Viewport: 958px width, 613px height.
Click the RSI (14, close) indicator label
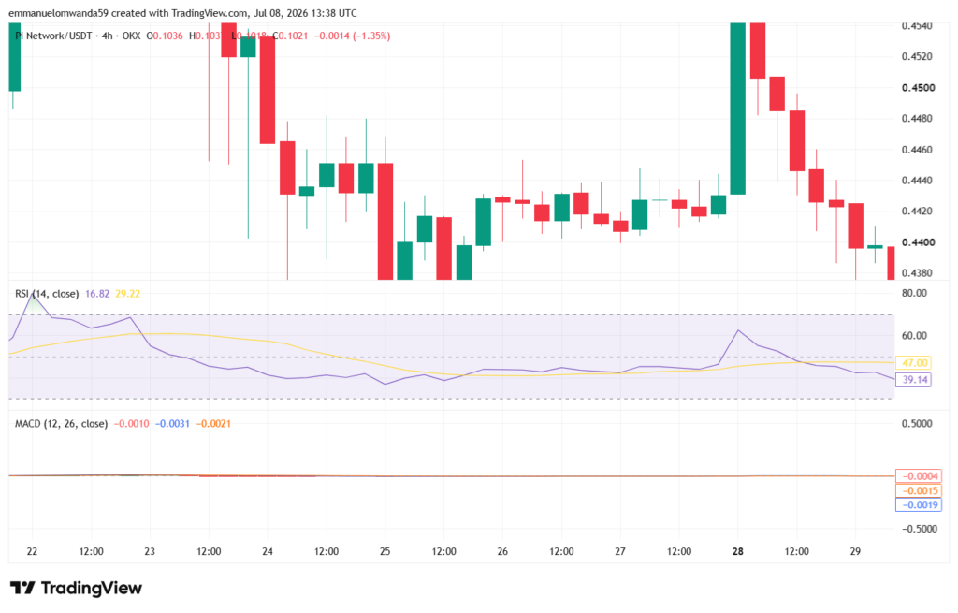[47, 294]
